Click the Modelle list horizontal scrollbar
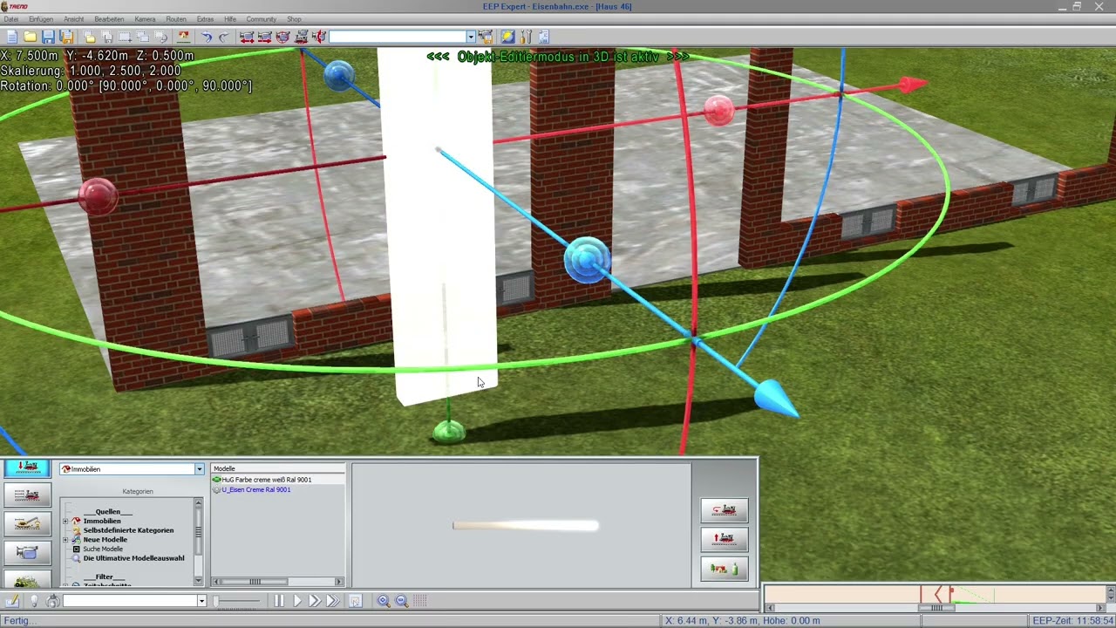Screen dimensions: 1116x628 (x=278, y=582)
